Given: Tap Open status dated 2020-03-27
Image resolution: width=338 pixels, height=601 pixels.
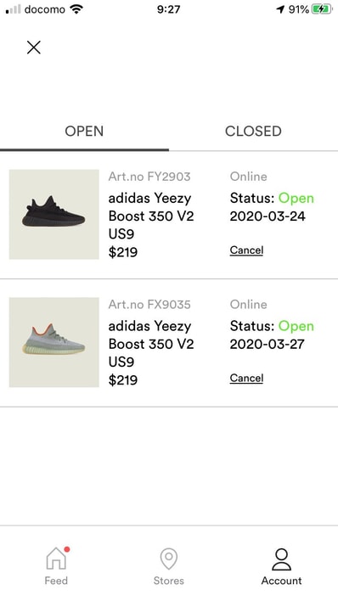Looking at the screenshot, I should pos(296,326).
